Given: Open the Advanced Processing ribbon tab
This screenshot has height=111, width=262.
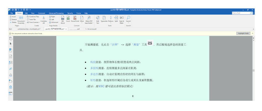Looking at the screenshot, I should (x=56, y=13).
